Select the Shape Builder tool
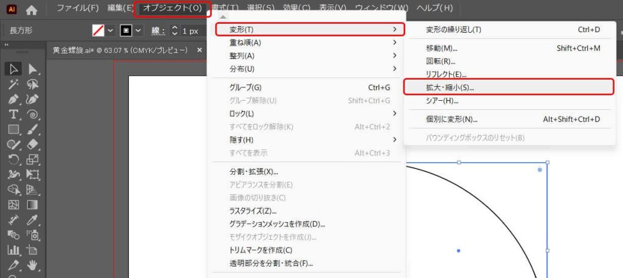This screenshot has height=278, width=623. 13,189
